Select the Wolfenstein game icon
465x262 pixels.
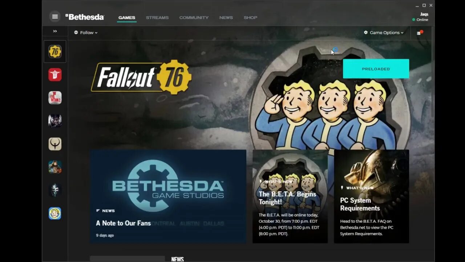(55, 75)
